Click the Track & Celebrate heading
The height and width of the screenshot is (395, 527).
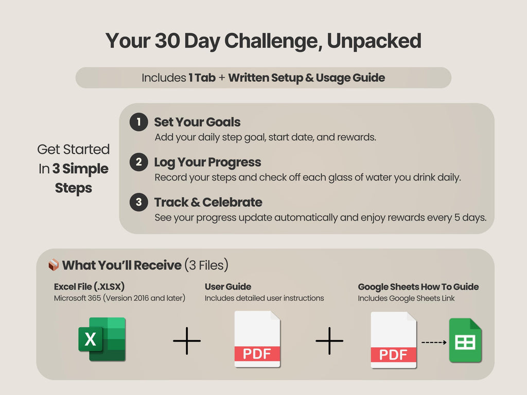[x=208, y=202]
